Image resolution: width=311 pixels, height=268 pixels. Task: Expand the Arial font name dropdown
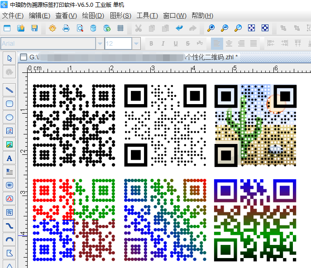(100, 44)
